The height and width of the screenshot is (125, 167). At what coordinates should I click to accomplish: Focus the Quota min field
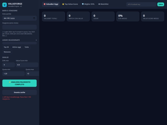(x=13, y=73)
